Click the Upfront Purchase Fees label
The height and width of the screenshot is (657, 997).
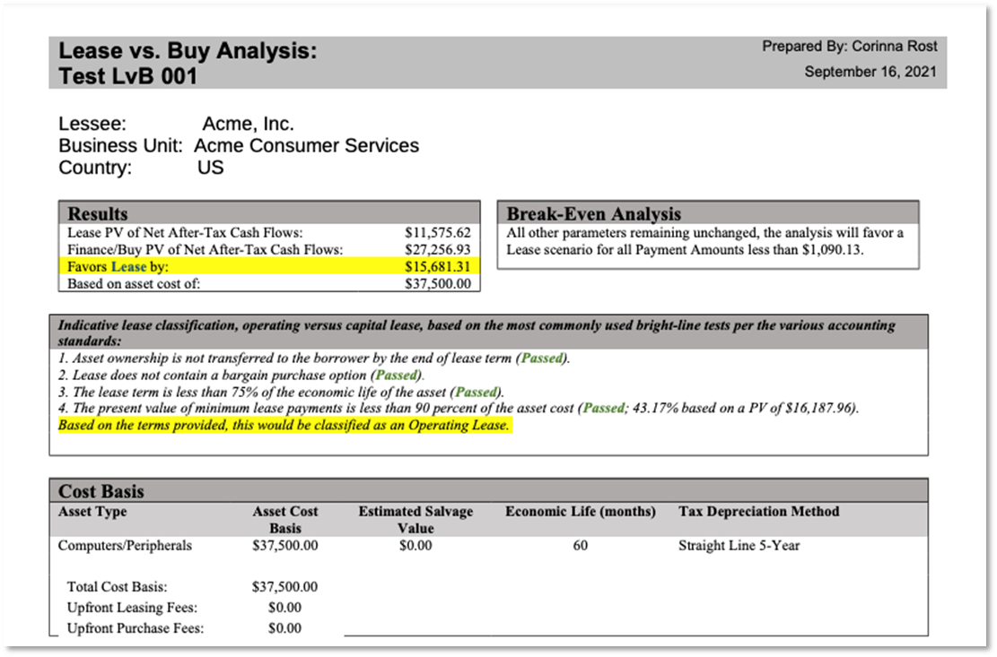coord(135,628)
